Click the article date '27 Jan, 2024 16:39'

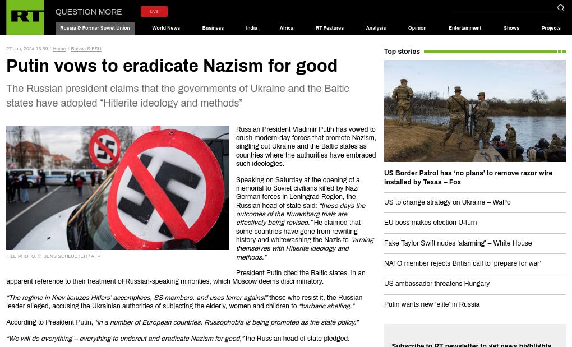(27, 49)
